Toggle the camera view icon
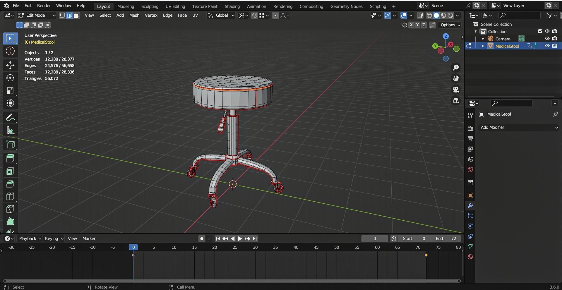The width and height of the screenshot is (562, 290). (456, 90)
